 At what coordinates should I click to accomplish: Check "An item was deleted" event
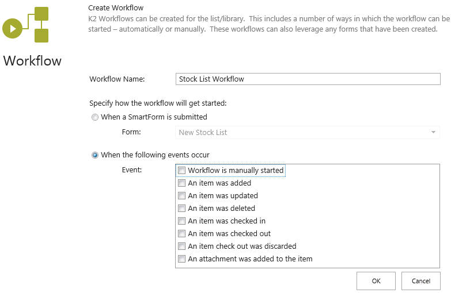click(x=182, y=209)
